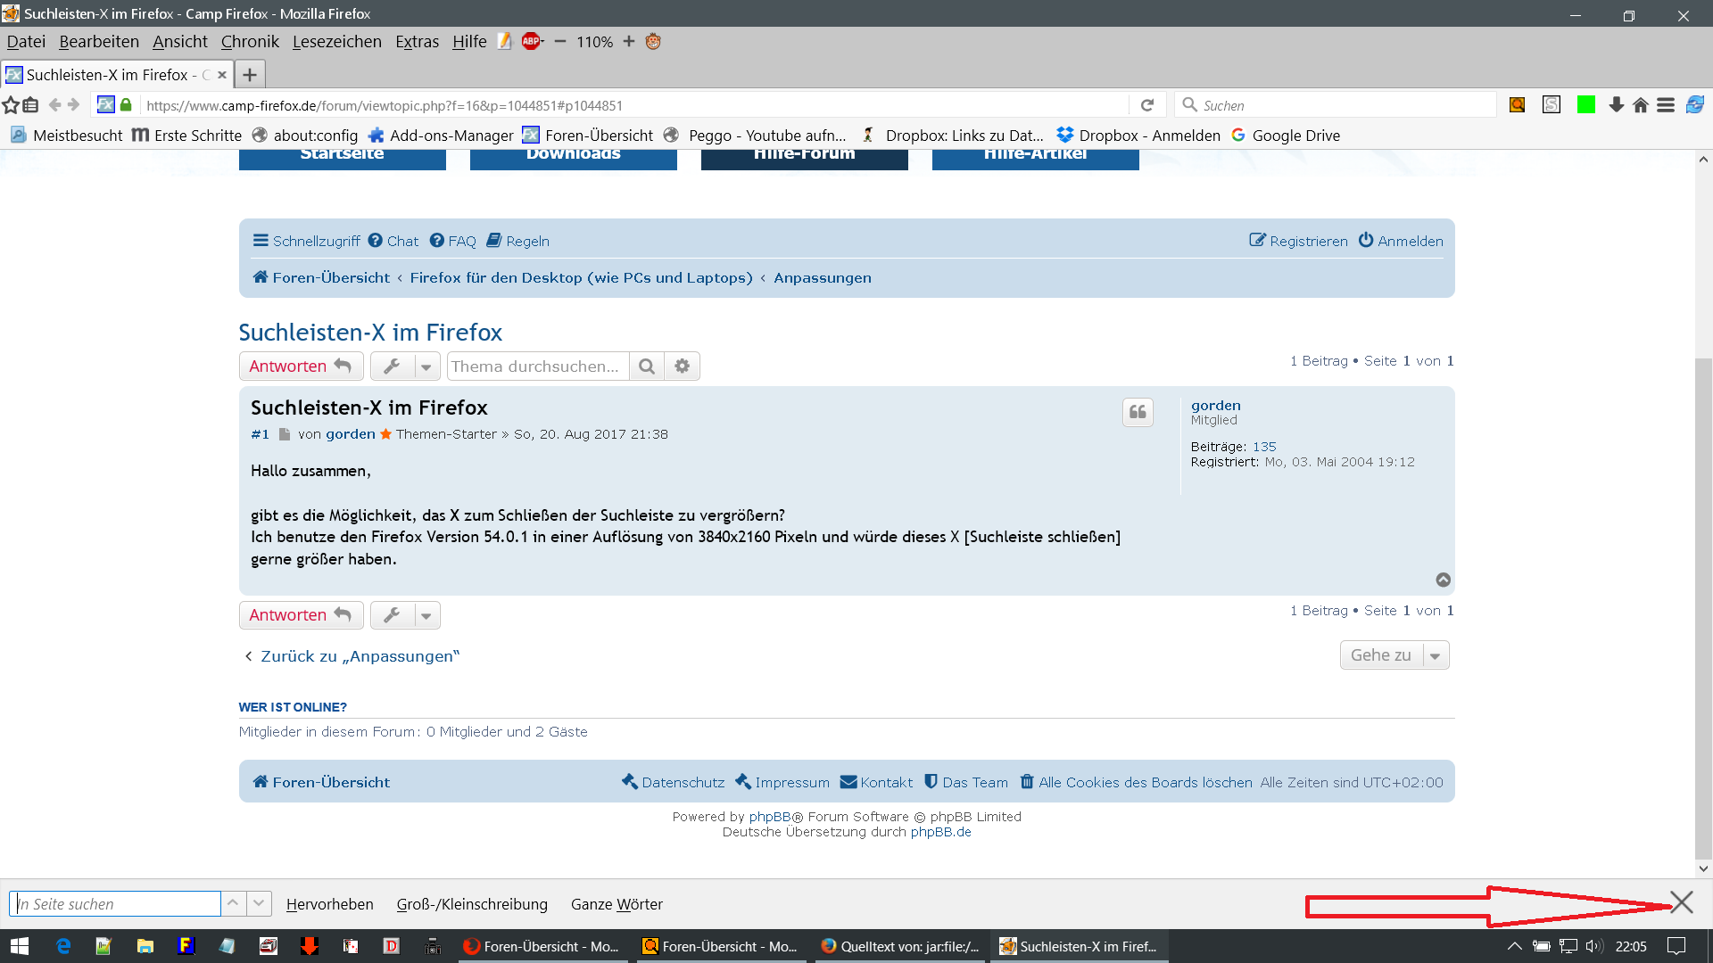Image resolution: width=1713 pixels, height=963 pixels.
Task: Open the hamburger menu icon
Action: coord(1666,105)
